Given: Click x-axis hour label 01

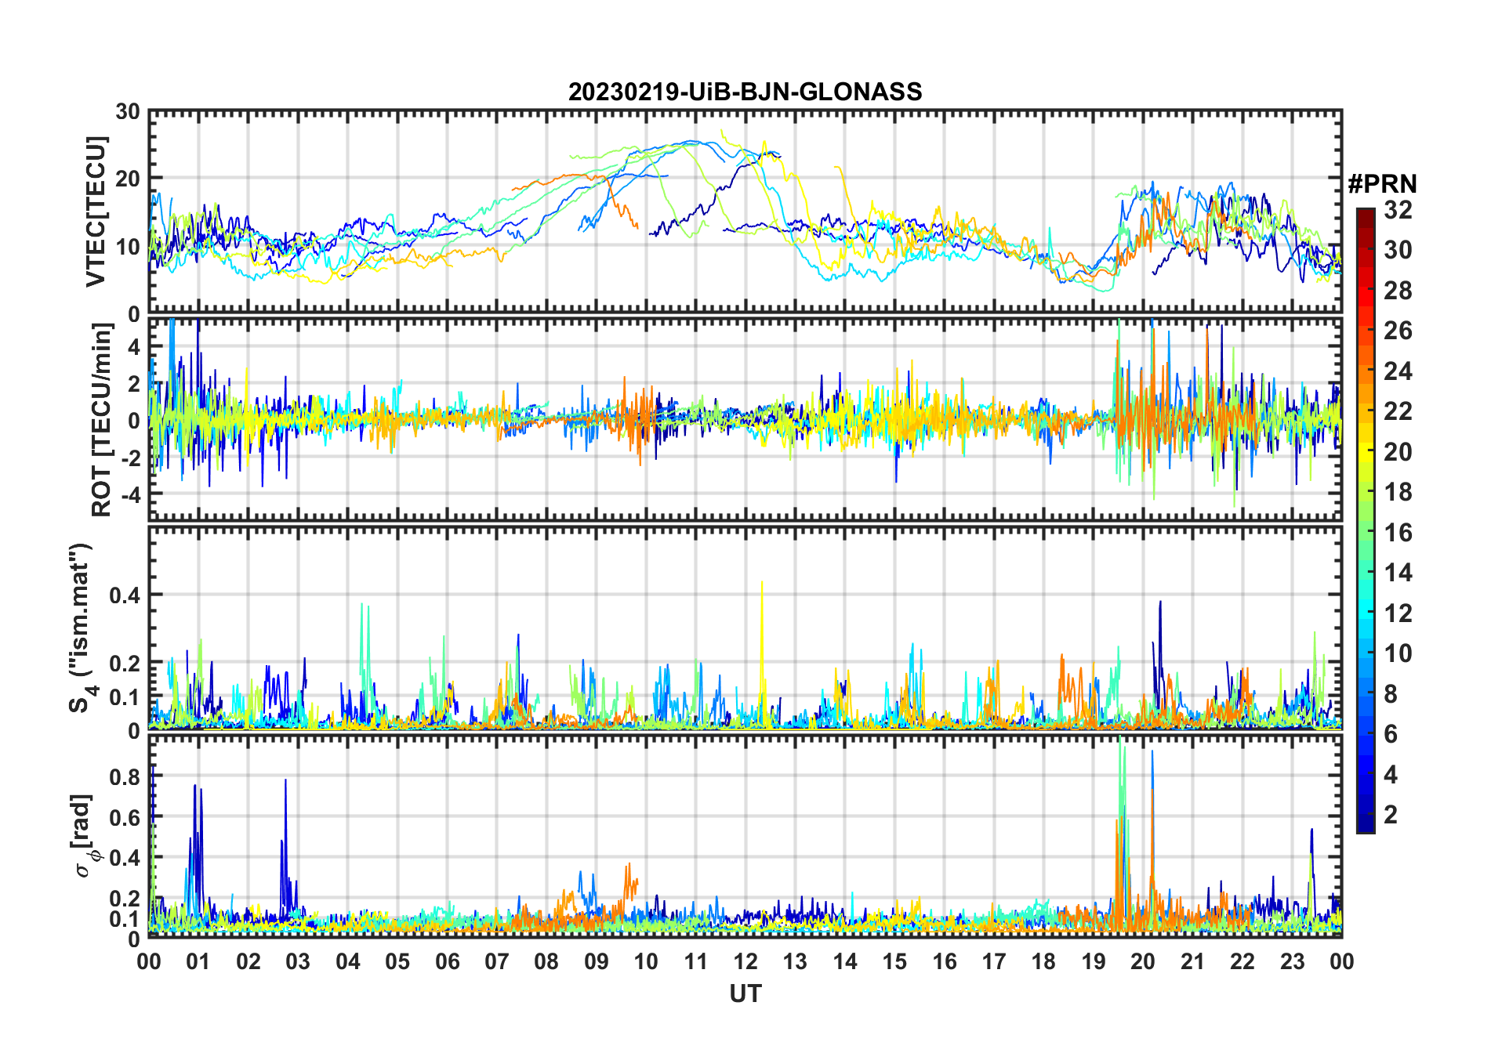Looking at the screenshot, I should pos(198,962).
